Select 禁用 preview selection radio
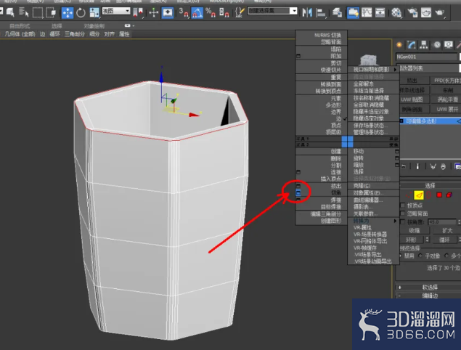The image size is (461, 350). [401, 256]
